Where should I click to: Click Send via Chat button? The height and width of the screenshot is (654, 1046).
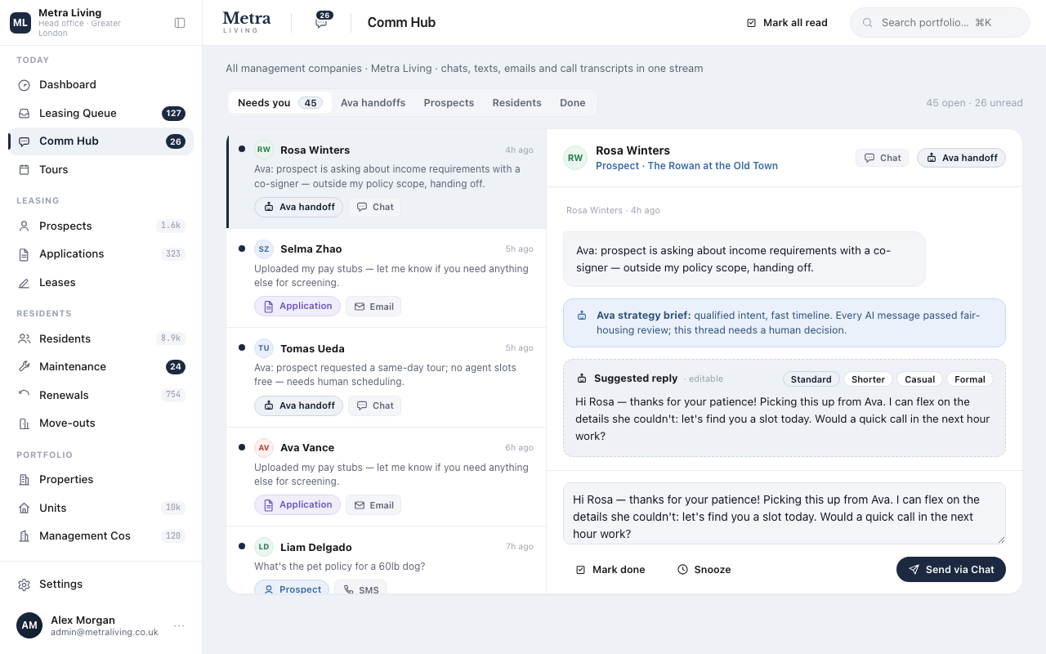(x=950, y=570)
